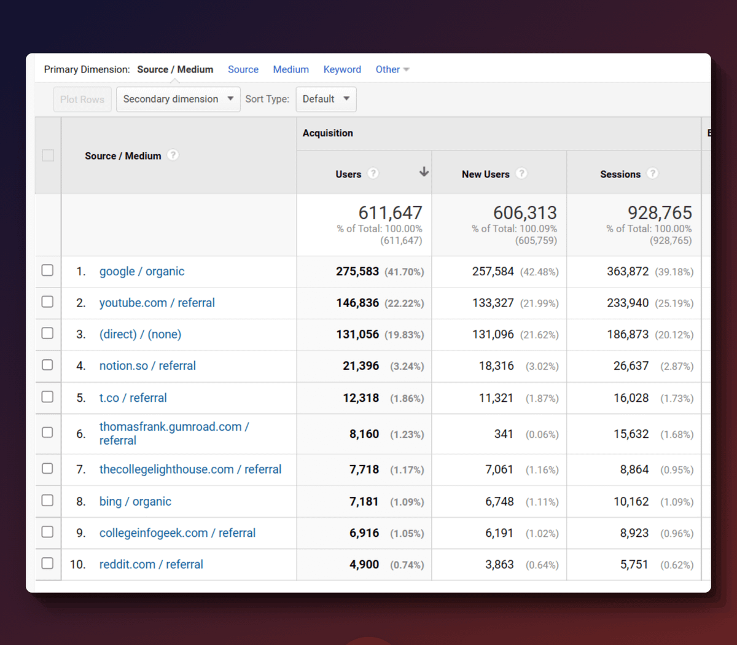Open the collegeinfogeek.com / referral link

point(177,533)
